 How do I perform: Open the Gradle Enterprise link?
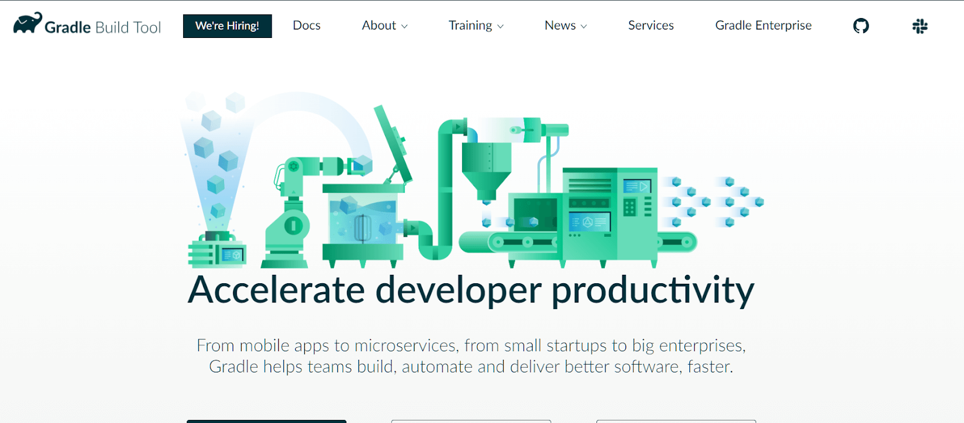coord(763,25)
